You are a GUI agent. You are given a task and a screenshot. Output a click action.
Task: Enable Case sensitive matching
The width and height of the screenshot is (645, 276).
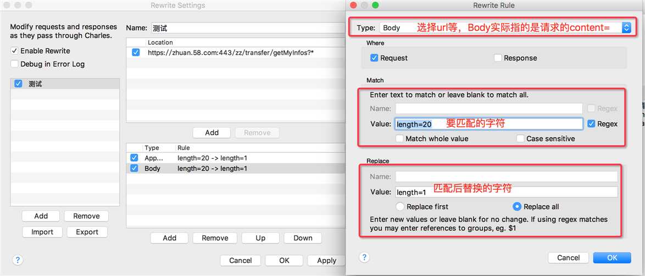(520, 138)
